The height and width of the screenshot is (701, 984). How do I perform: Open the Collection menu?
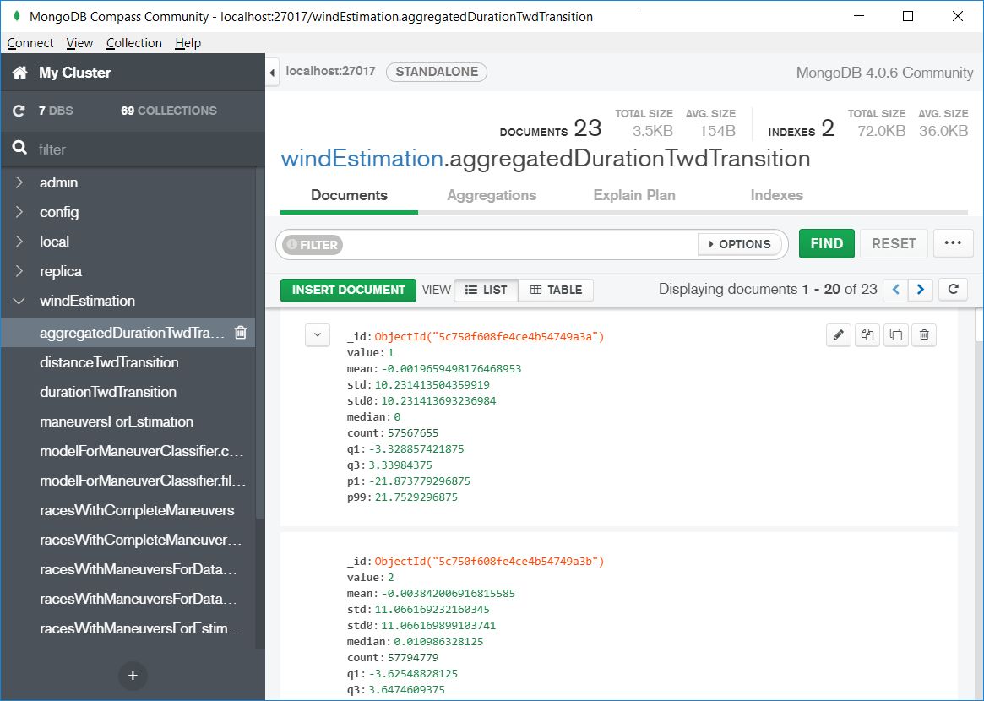pyautogui.click(x=134, y=43)
